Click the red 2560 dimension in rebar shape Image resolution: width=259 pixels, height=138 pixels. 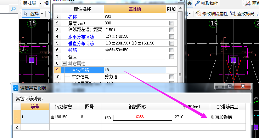tap(140, 116)
